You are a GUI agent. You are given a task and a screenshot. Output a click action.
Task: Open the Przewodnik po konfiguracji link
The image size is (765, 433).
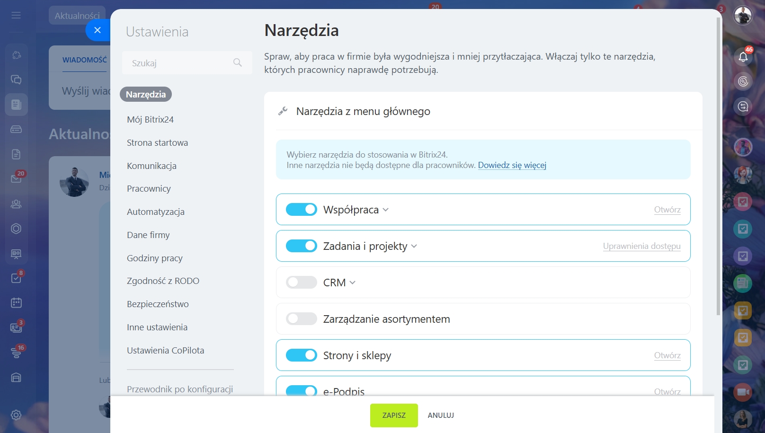[x=180, y=389]
